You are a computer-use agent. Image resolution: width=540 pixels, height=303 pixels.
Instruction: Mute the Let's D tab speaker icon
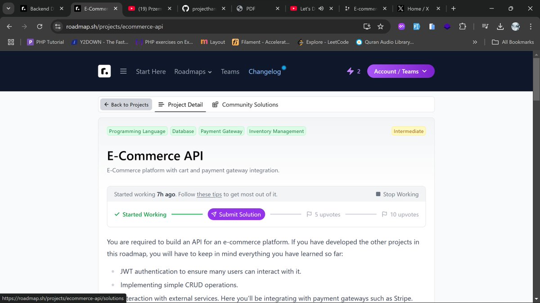[x=321, y=9]
